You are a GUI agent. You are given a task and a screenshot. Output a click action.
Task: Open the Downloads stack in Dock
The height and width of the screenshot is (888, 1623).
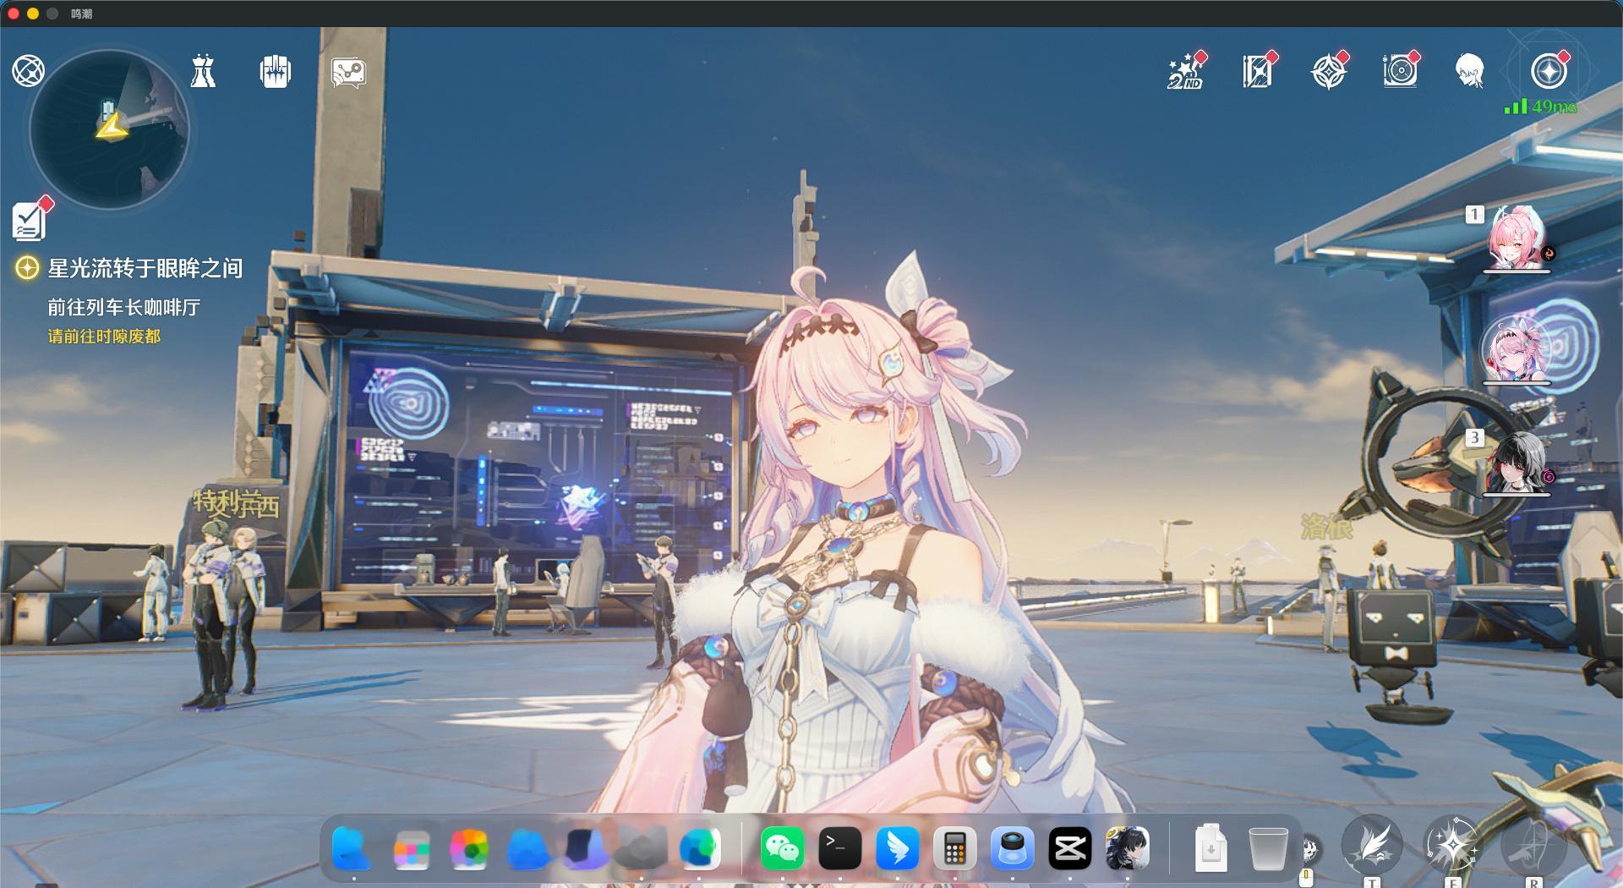1210,848
